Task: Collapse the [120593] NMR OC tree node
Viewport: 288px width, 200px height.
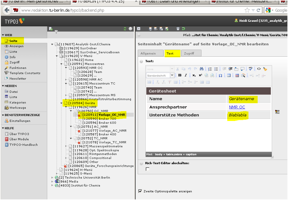Action: click(66, 68)
